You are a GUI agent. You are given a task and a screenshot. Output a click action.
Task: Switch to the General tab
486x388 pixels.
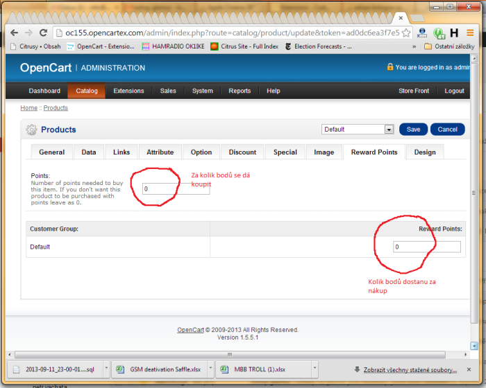52,152
